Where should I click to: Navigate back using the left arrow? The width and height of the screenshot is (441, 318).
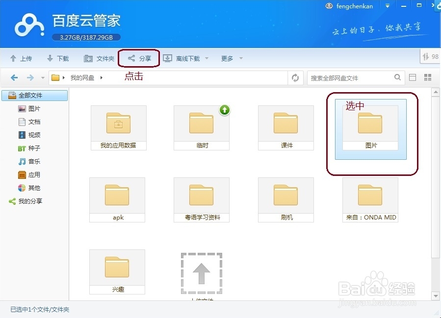pos(14,77)
